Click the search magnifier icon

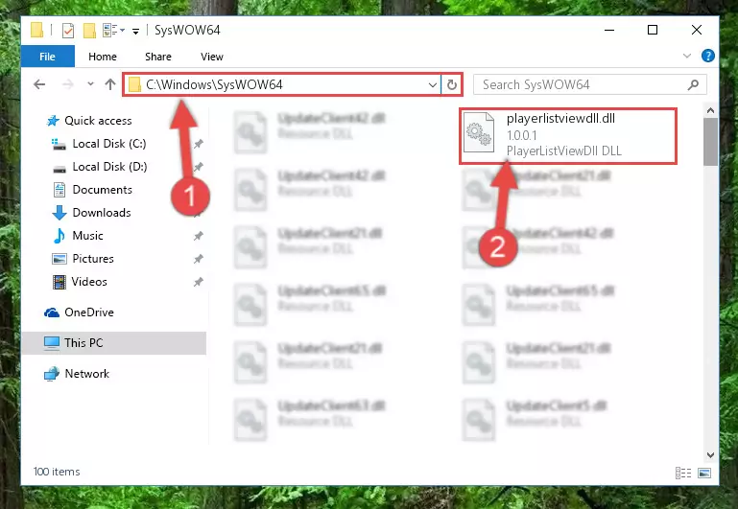tap(693, 84)
